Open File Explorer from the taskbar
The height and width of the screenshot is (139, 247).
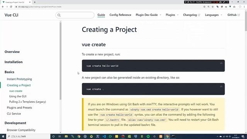click(x=66, y=136)
